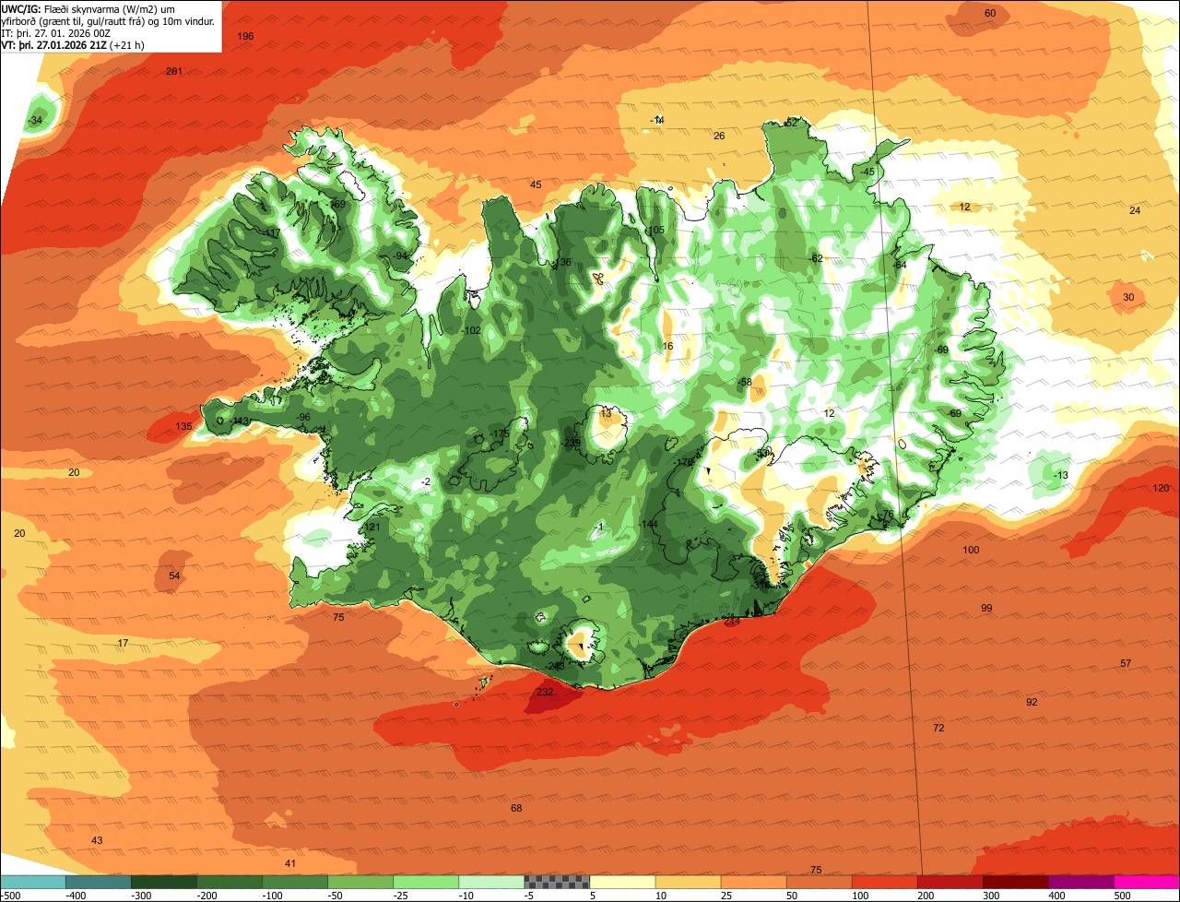Select the legend swatch between -300 and -200
The image size is (1180, 902).
point(164,882)
